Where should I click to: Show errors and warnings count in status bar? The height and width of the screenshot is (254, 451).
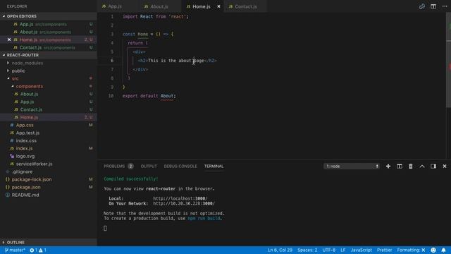point(38,250)
